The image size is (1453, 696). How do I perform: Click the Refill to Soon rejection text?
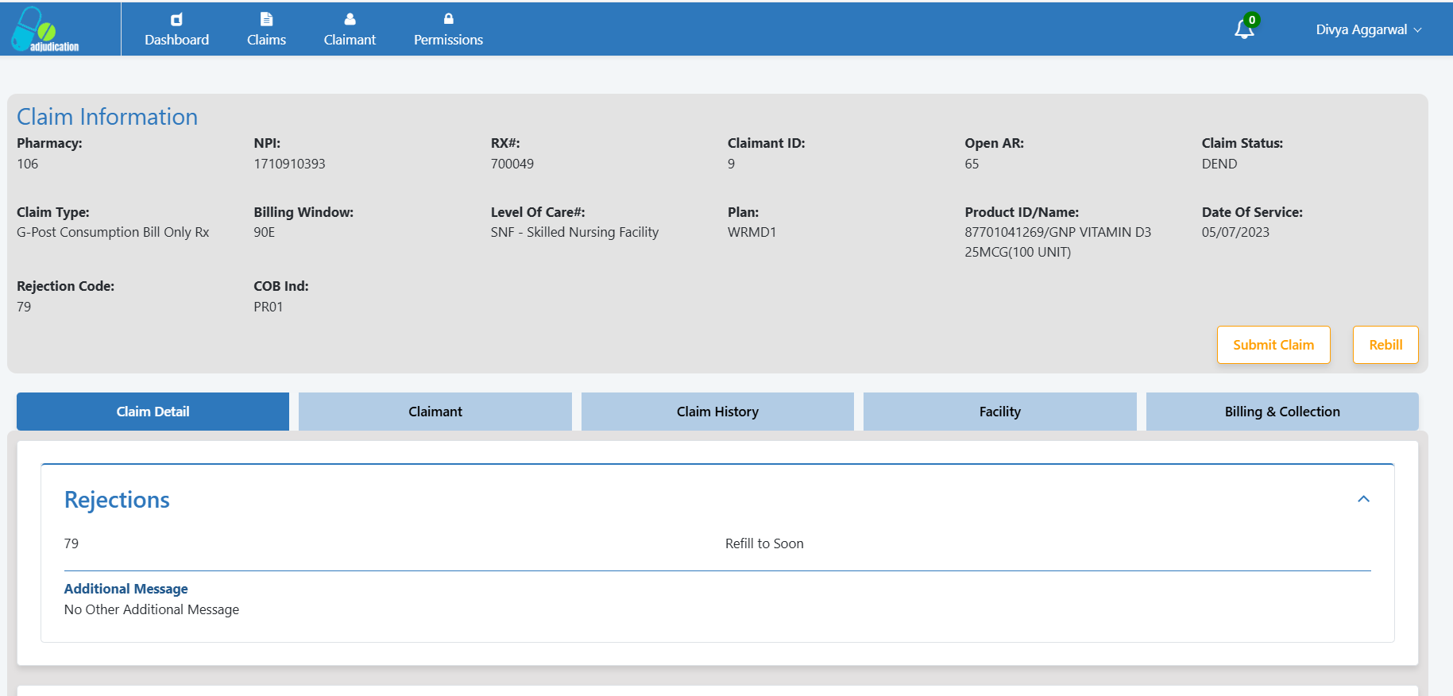click(764, 543)
